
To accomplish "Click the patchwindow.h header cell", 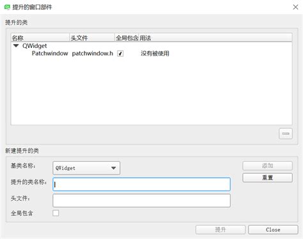I will (x=92, y=54).
